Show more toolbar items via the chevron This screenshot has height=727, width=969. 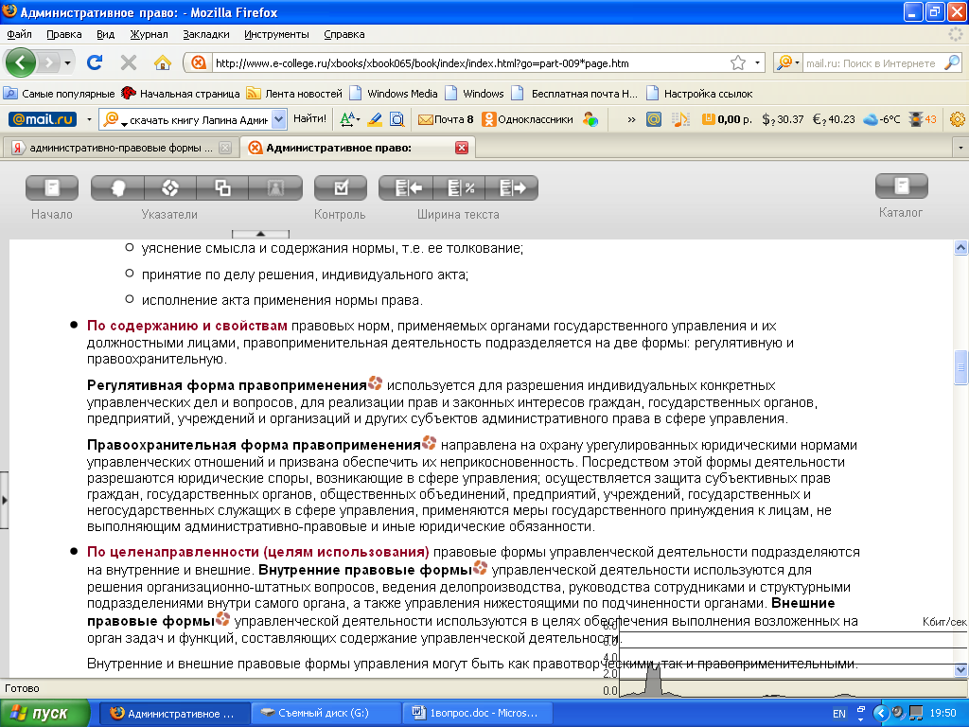pyautogui.click(x=631, y=119)
